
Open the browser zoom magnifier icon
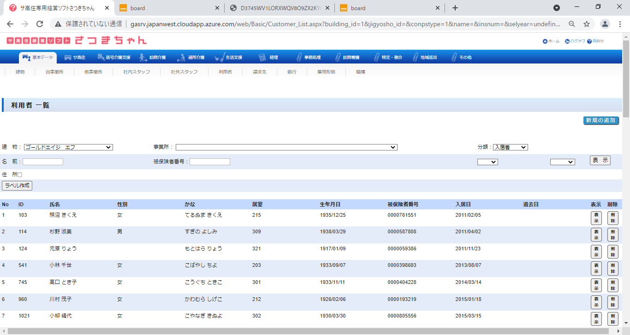[572, 24]
